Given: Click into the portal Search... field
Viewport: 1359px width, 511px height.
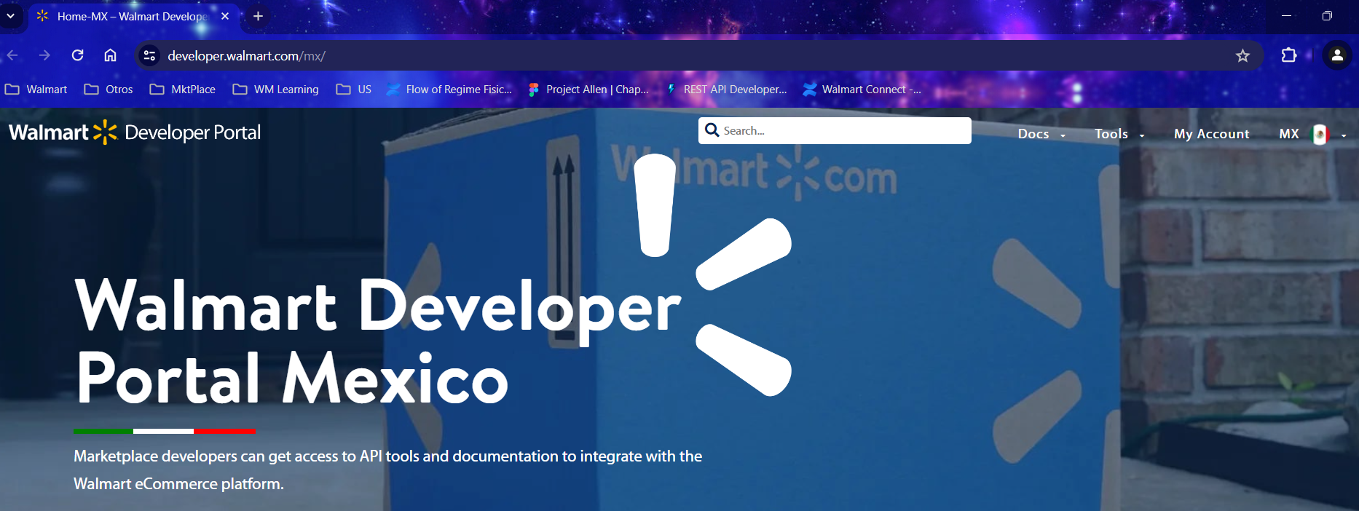Looking at the screenshot, I should pyautogui.click(x=835, y=131).
